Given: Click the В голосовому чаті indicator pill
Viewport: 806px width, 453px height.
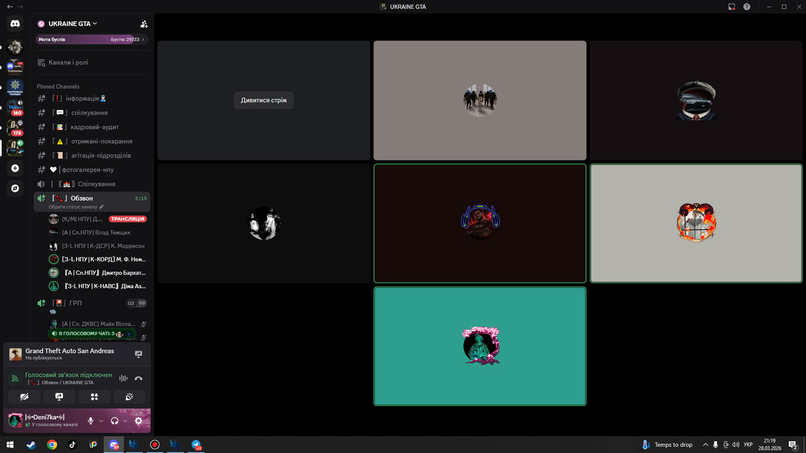Looking at the screenshot, I should tap(92, 333).
